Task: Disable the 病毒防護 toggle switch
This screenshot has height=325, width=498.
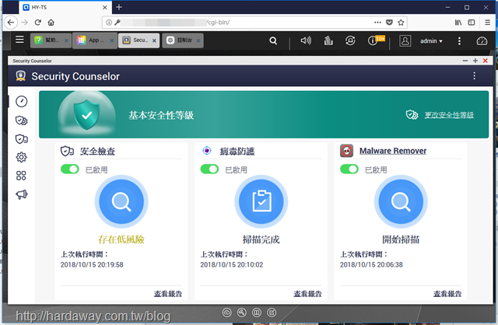Action: pos(209,169)
